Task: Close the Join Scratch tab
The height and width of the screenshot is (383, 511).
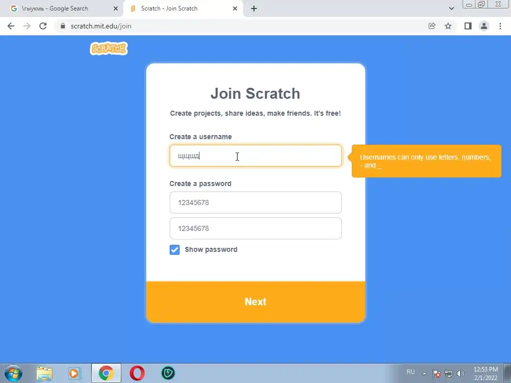Action: pos(235,8)
